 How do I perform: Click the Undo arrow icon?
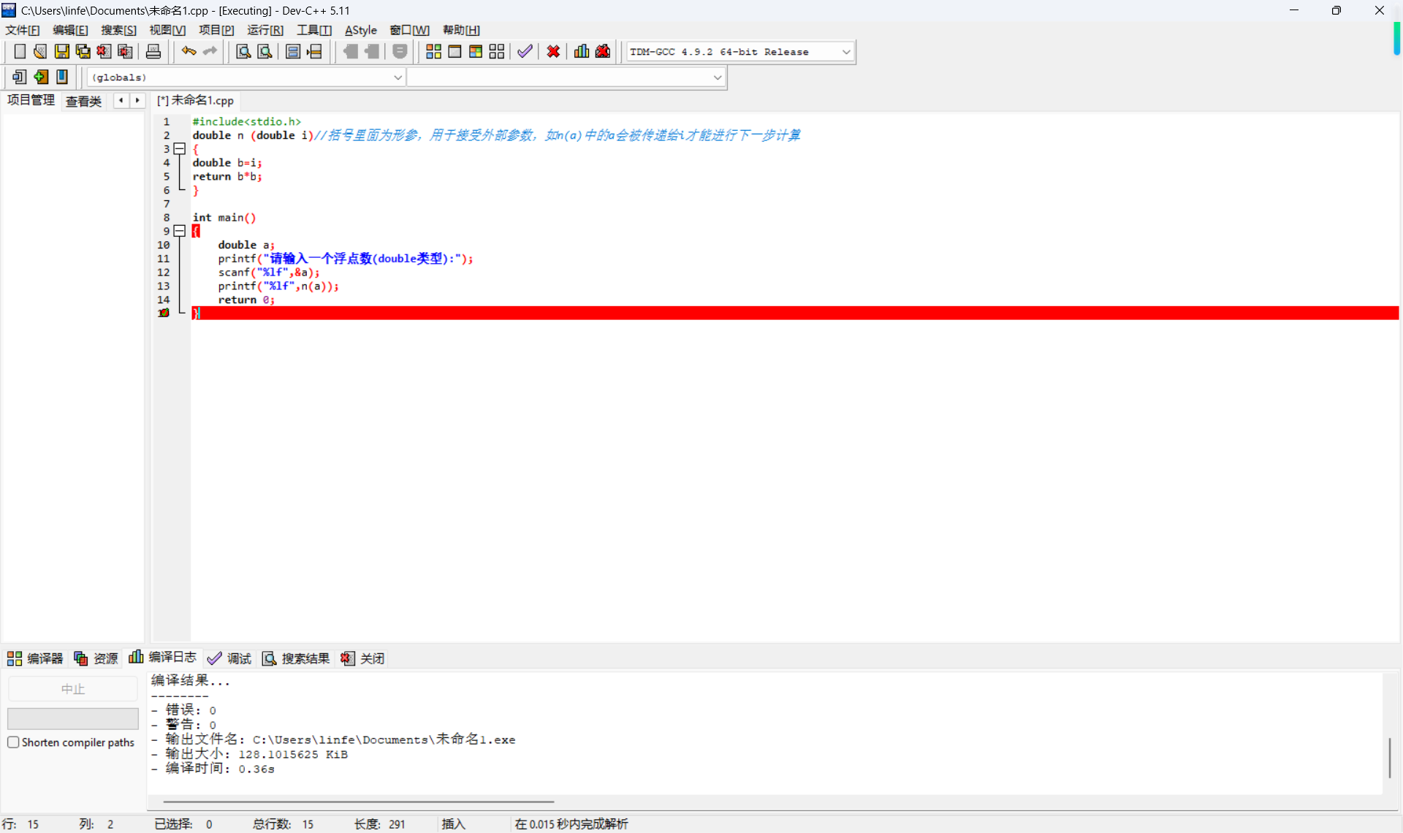189,51
